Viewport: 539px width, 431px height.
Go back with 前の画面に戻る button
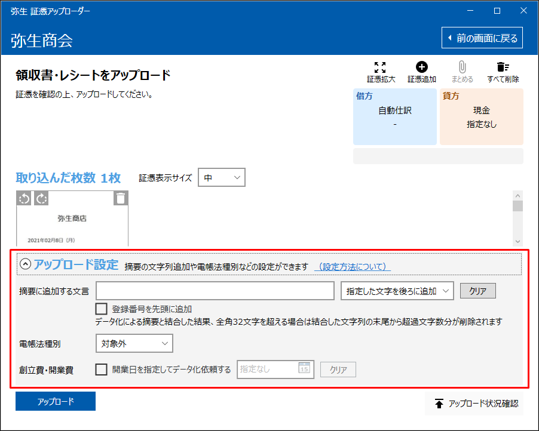click(482, 38)
